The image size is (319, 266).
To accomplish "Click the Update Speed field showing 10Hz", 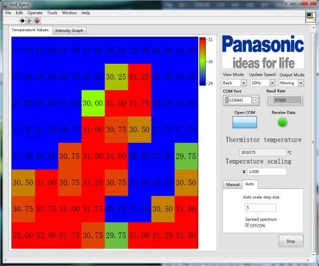I will point(260,83).
